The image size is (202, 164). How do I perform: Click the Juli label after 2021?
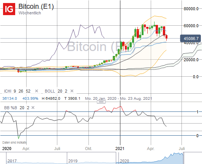coord(182,149)
